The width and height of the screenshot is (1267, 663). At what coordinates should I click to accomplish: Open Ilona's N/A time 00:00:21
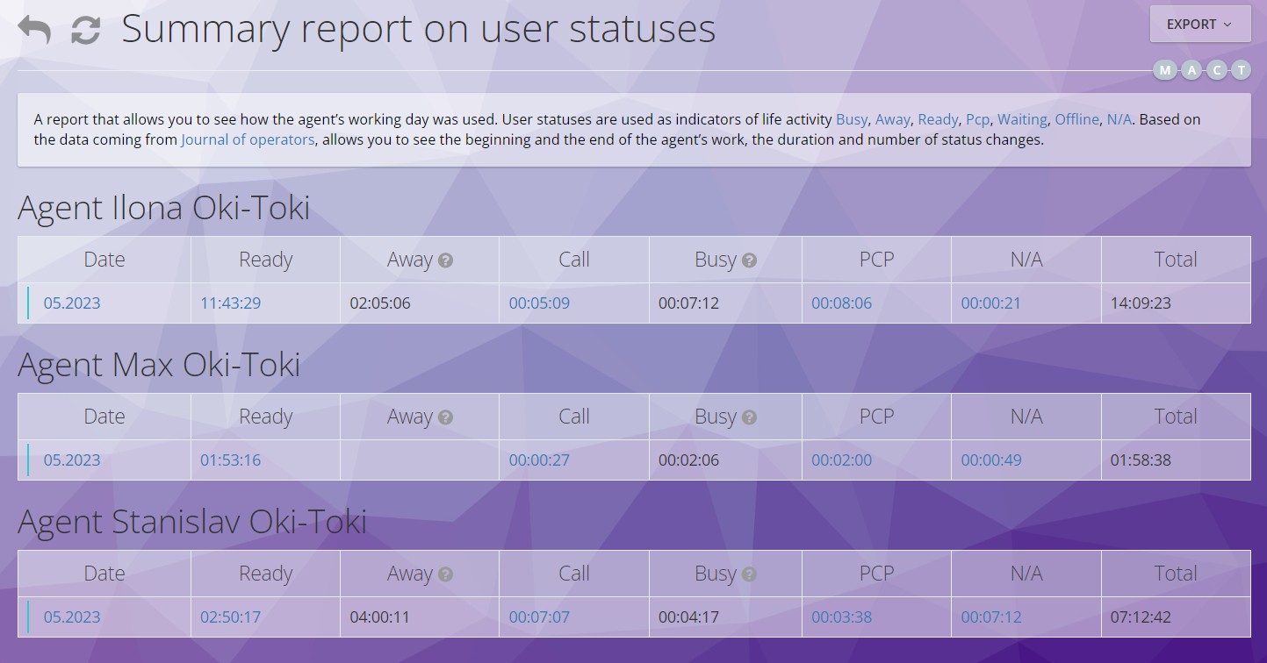tap(991, 303)
